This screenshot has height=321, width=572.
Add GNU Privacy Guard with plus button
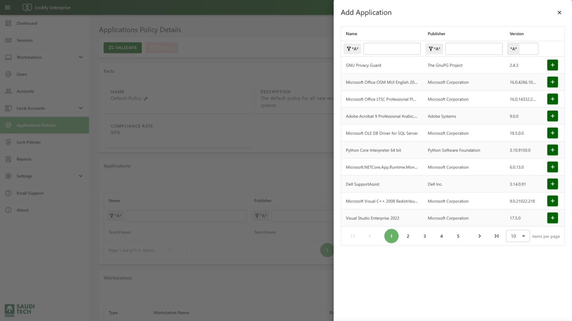coord(552,65)
